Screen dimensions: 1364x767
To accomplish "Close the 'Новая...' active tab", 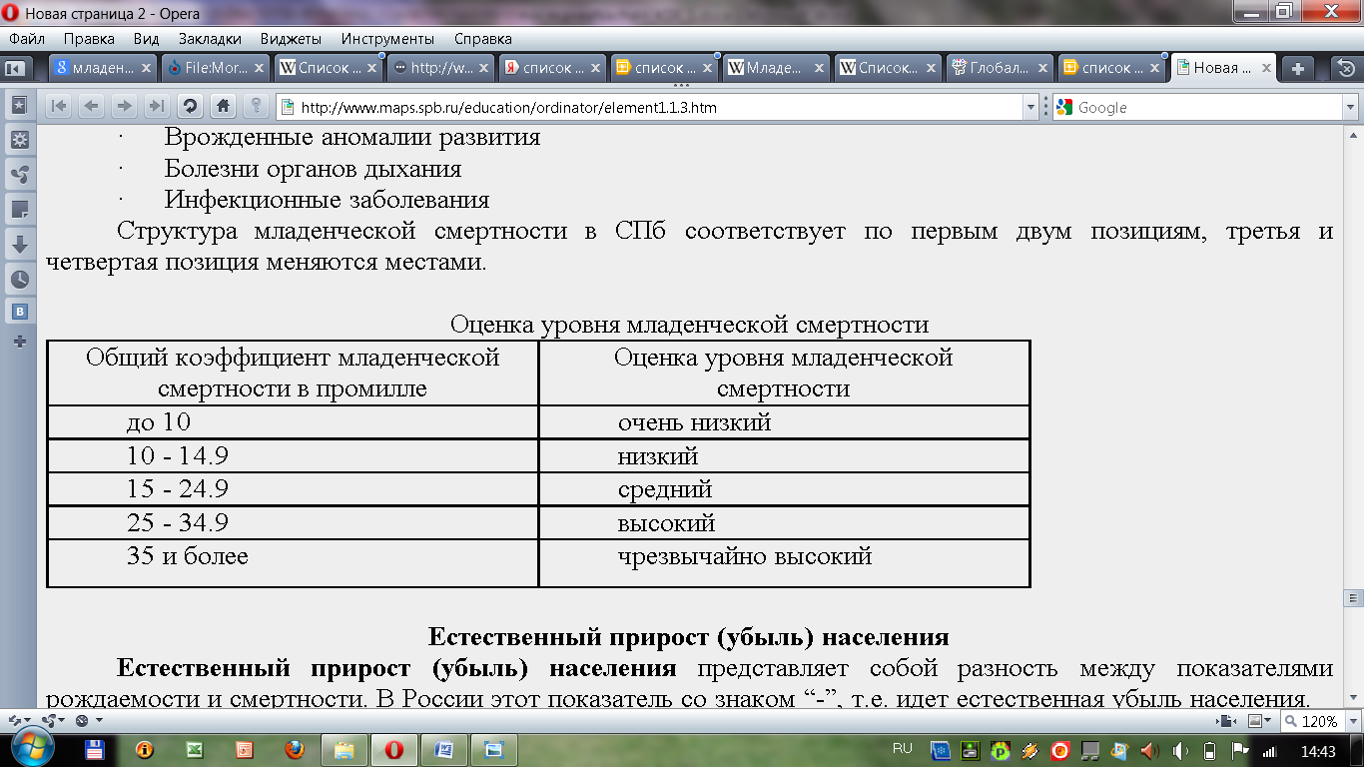I will (1265, 68).
